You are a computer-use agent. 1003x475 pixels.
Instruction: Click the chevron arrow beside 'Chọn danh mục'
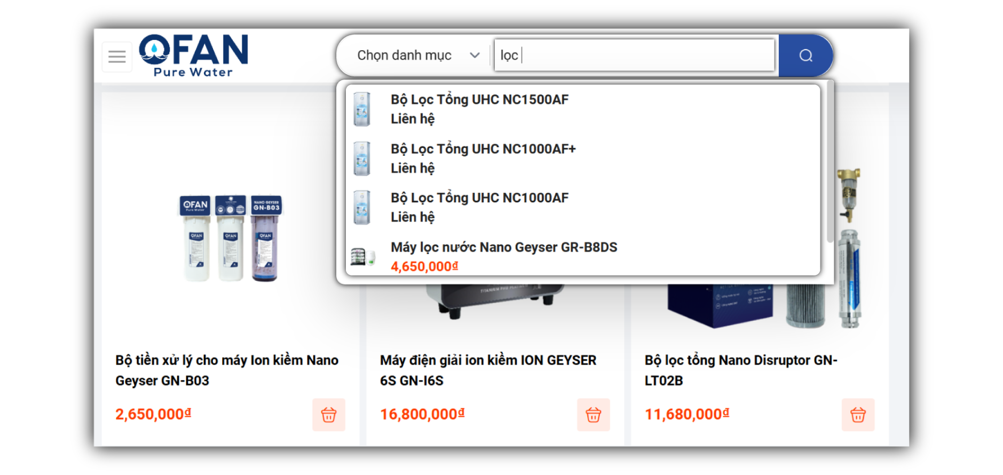475,56
